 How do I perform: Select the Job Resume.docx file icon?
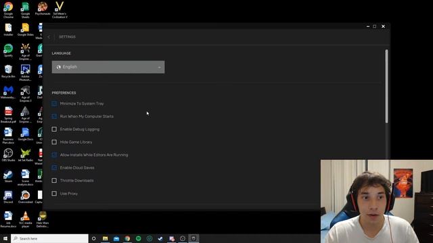pyautogui.click(x=8, y=219)
